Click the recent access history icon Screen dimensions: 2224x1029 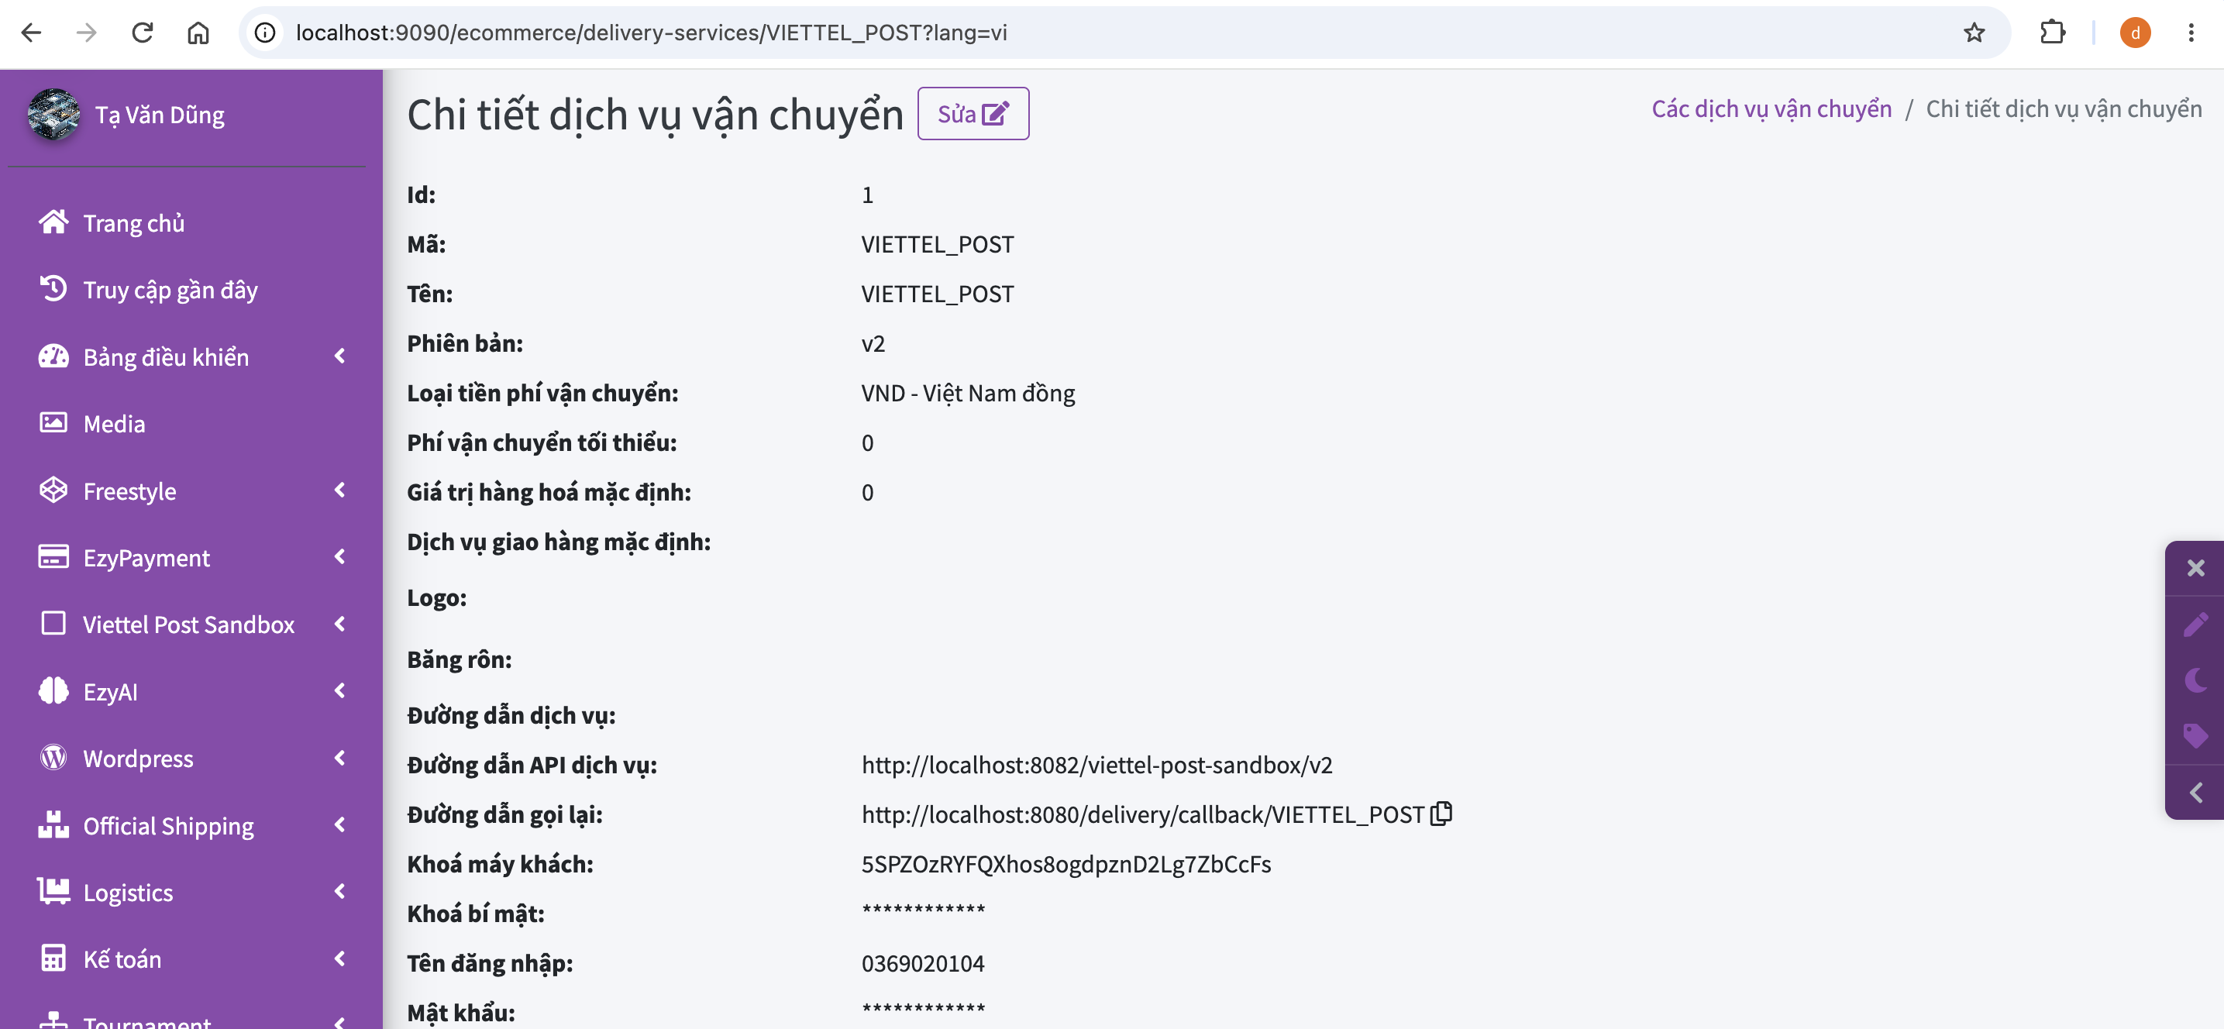[53, 288]
